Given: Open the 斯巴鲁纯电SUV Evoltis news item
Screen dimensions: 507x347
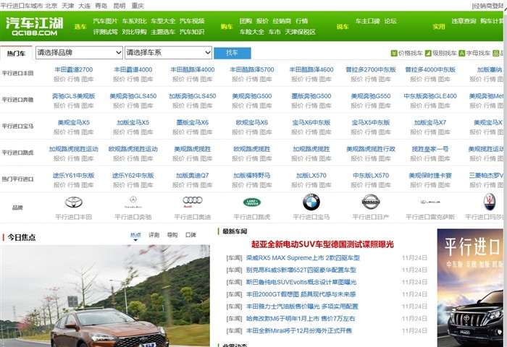Looking at the screenshot, I should (301, 282).
